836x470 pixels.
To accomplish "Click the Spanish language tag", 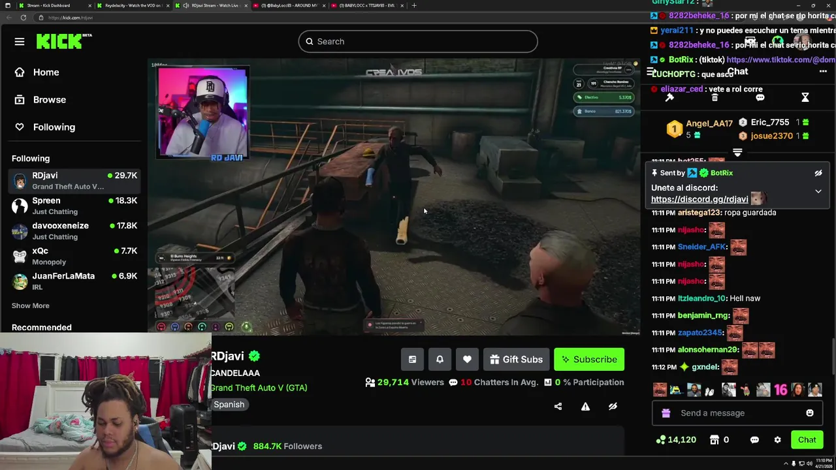I will [229, 405].
